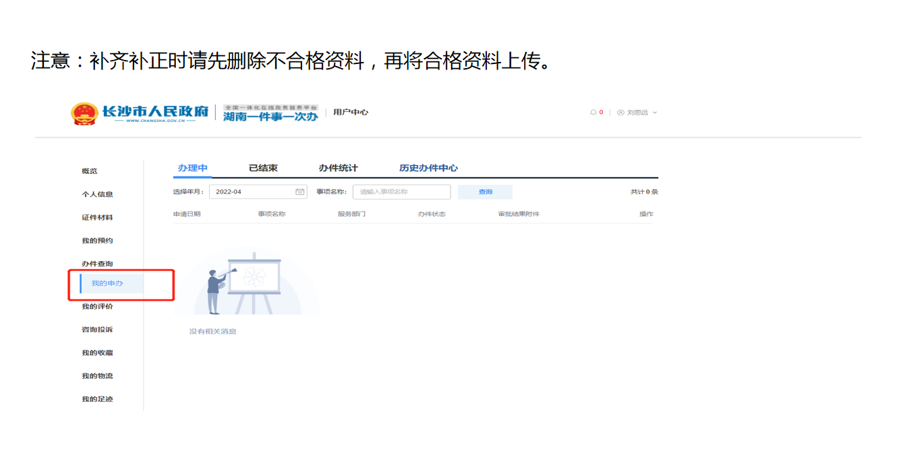
Task: Open 证件材料 sidebar item
Action: [x=97, y=218]
